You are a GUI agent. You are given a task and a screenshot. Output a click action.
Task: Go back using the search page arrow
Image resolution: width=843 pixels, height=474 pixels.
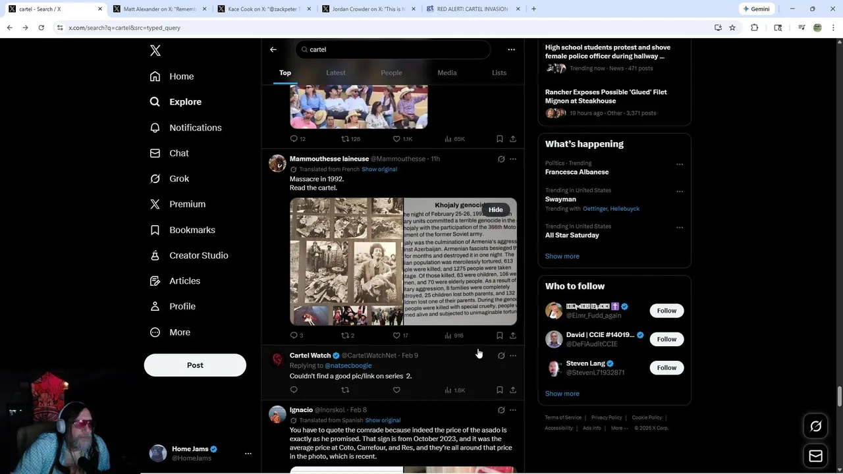point(273,49)
